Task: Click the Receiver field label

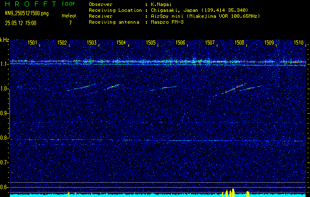Action: tap(101, 16)
